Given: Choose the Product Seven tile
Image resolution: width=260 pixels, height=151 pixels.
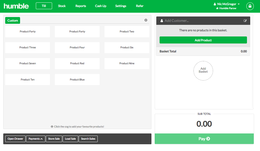Looking at the screenshot, I should coord(27,63).
